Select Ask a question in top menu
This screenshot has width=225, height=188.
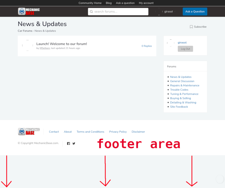[x=125, y=3]
